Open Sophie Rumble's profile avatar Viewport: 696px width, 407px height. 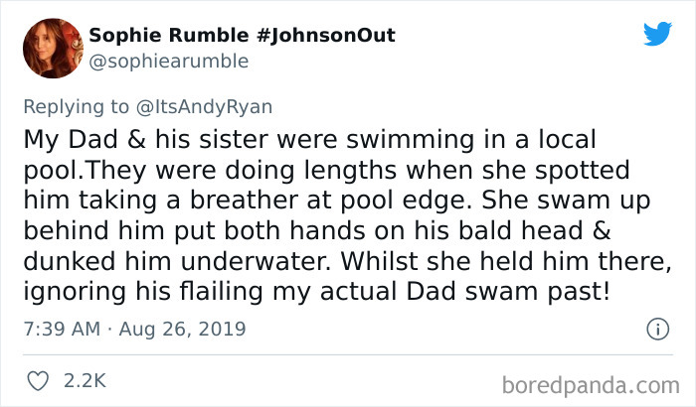pyautogui.click(x=53, y=49)
